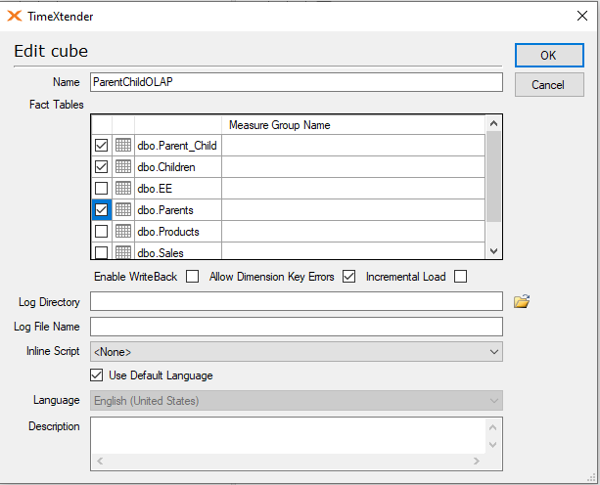Click the table icon beside dbo.EE
The width and height of the screenshot is (600, 485).
click(x=123, y=188)
